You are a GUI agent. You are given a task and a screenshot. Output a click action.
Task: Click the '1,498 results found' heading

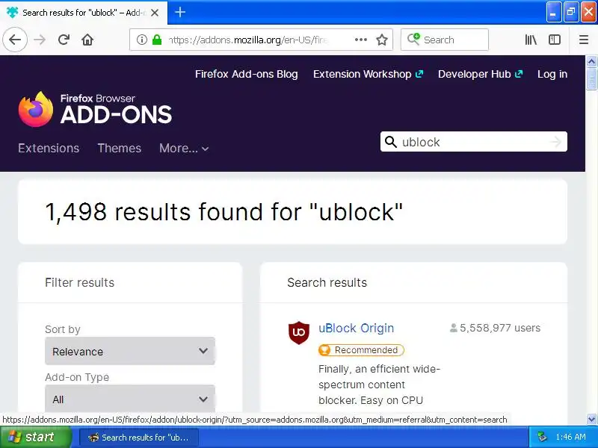click(224, 212)
